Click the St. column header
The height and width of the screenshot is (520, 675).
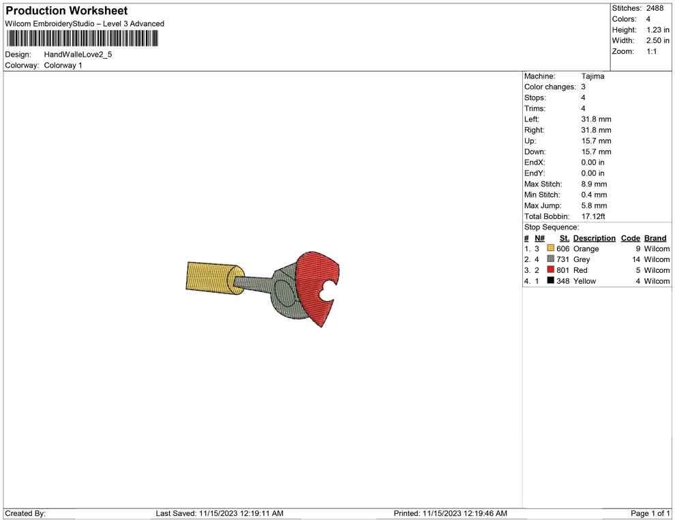(565, 238)
